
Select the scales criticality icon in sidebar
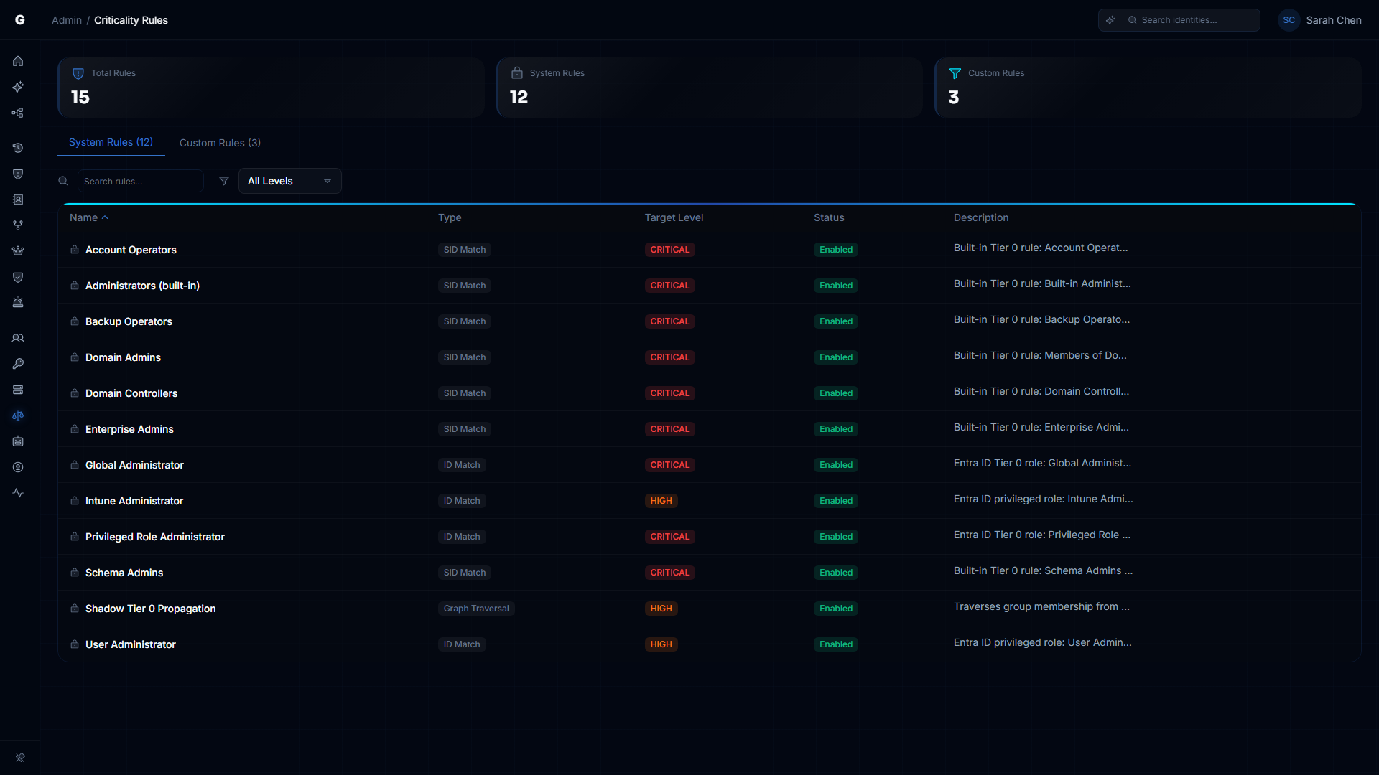(18, 415)
